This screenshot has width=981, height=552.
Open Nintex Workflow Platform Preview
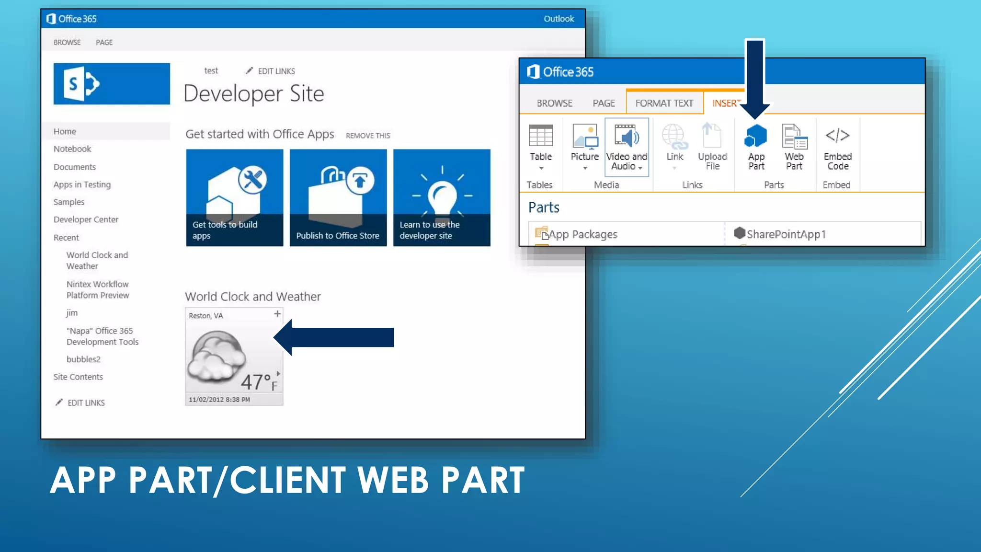[98, 290]
